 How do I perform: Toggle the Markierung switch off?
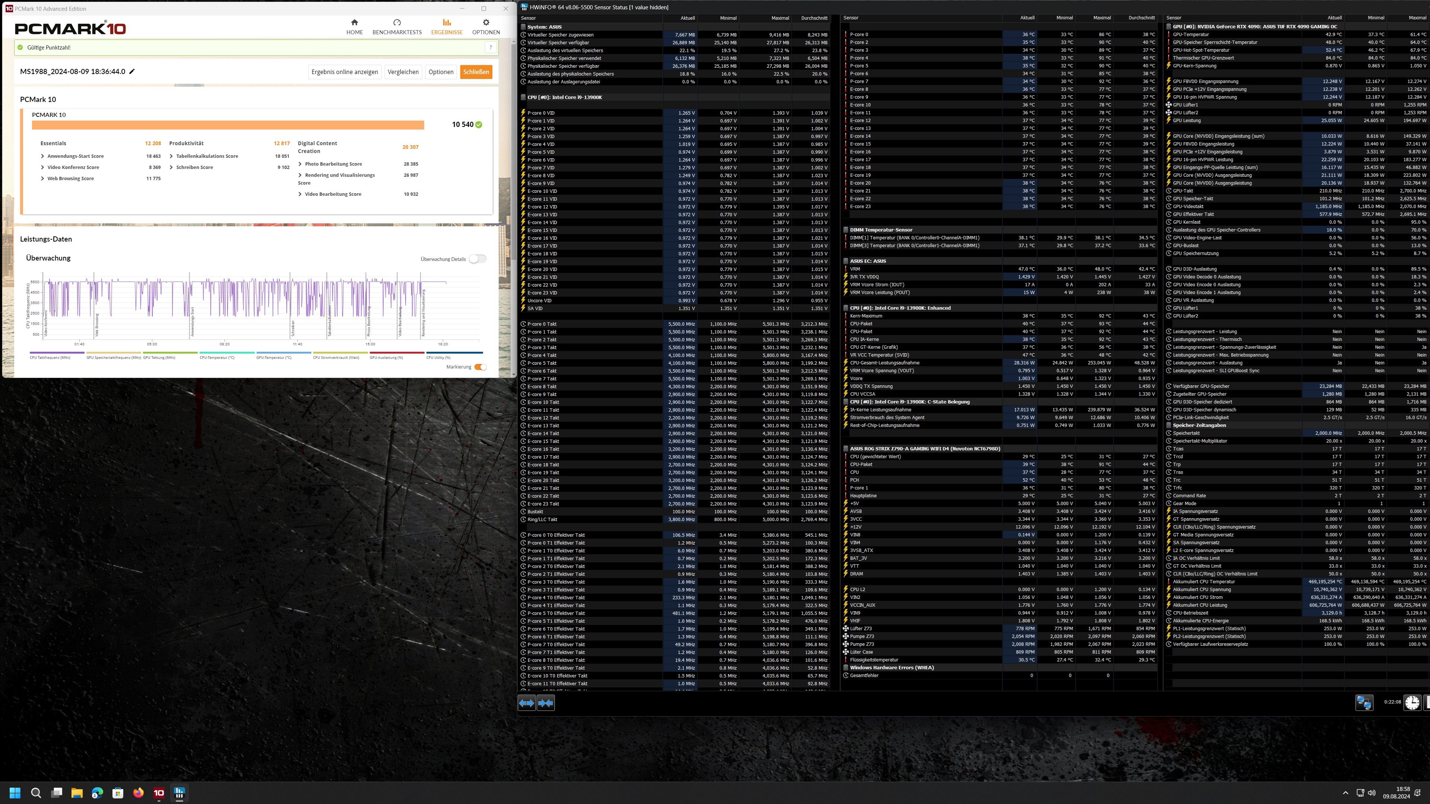[x=481, y=367]
